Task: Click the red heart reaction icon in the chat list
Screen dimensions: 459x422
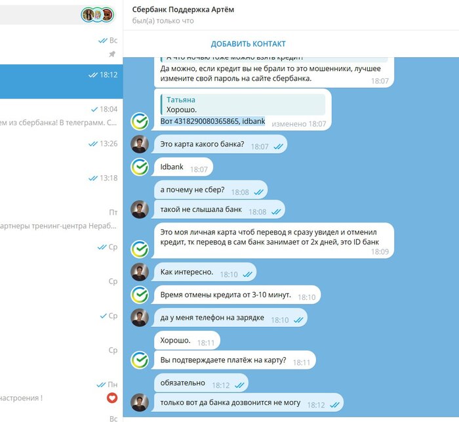Action: (112, 398)
